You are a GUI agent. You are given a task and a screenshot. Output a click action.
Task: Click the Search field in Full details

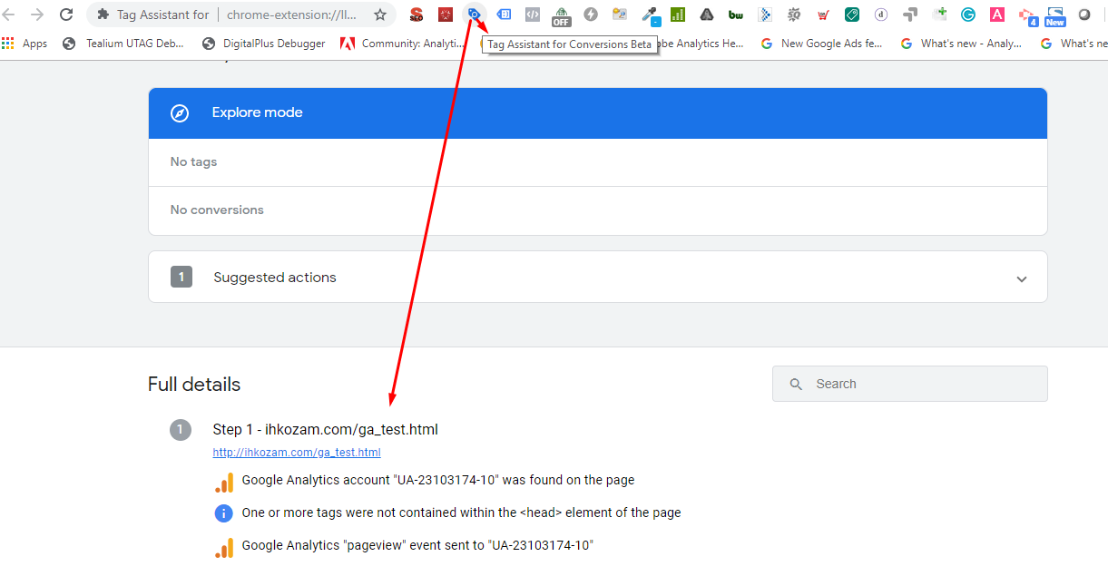(909, 384)
